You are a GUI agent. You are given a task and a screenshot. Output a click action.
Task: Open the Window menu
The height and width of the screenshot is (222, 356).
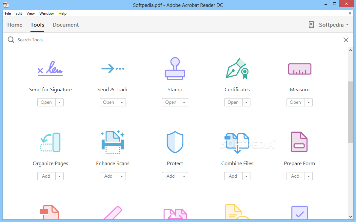(x=47, y=13)
